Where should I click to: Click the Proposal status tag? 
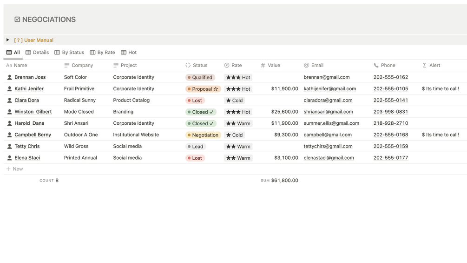[x=203, y=89]
